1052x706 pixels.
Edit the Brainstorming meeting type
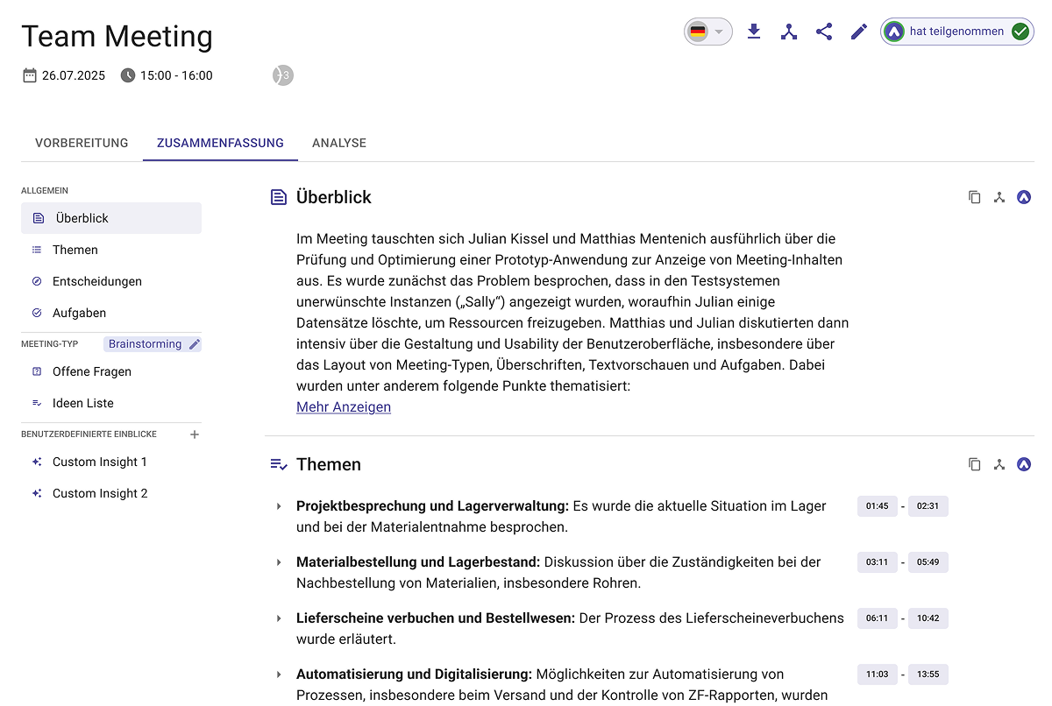point(195,344)
